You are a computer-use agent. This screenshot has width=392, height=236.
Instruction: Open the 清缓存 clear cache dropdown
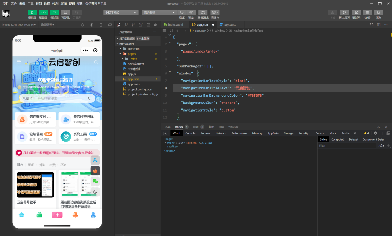tap(215, 13)
